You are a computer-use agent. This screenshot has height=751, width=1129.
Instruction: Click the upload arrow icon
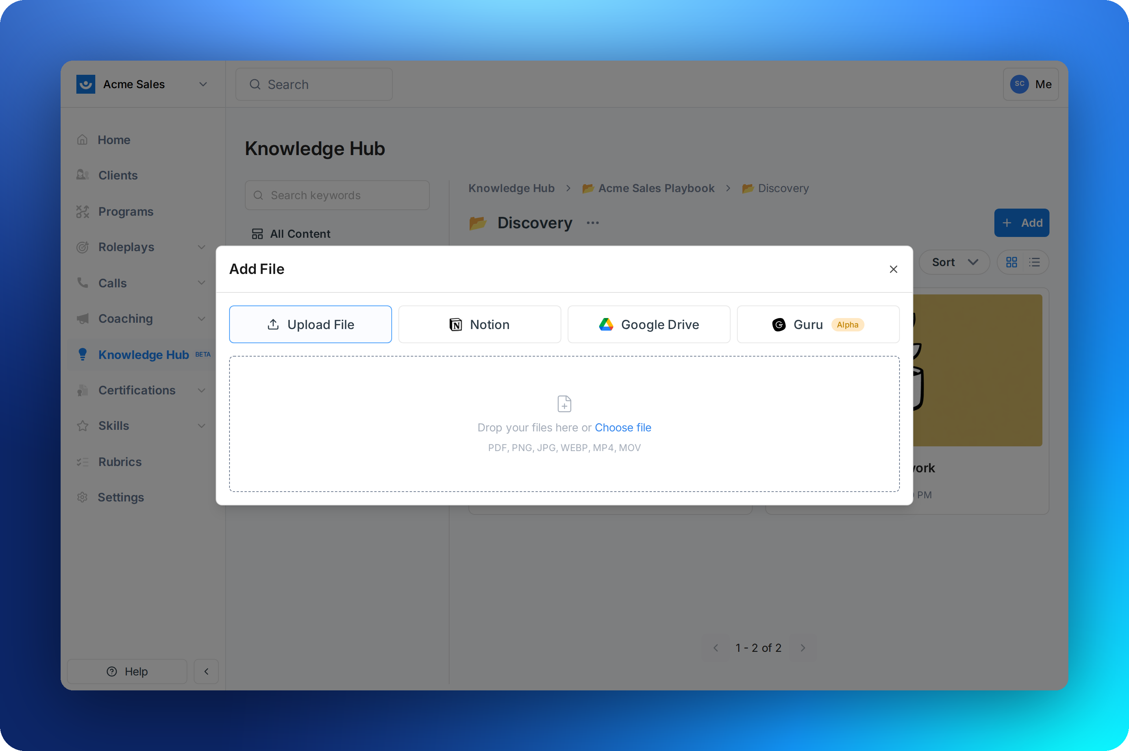pyautogui.click(x=273, y=324)
